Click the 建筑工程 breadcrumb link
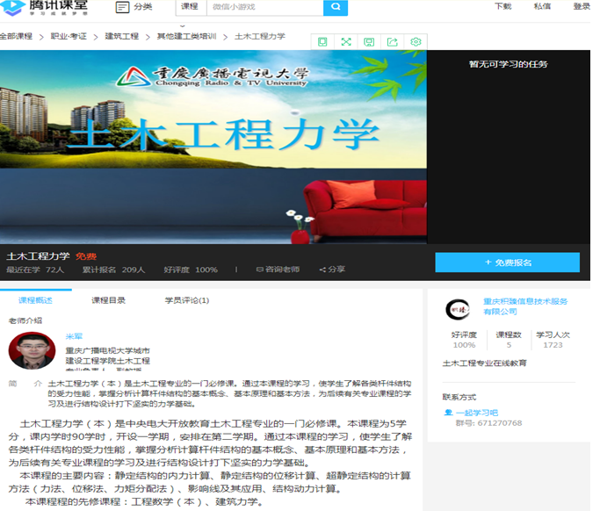 121,37
